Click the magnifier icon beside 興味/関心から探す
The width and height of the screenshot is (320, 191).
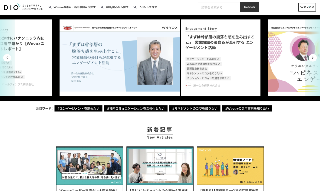(x=102, y=7)
